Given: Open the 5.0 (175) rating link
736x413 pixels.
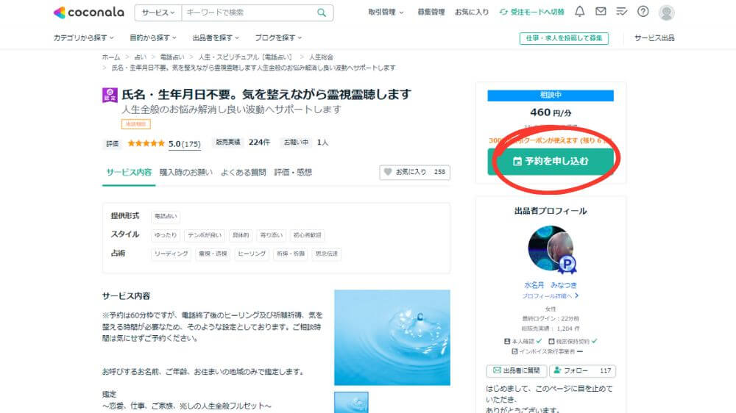Looking at the screenshot, I should (x=185, y=143).
